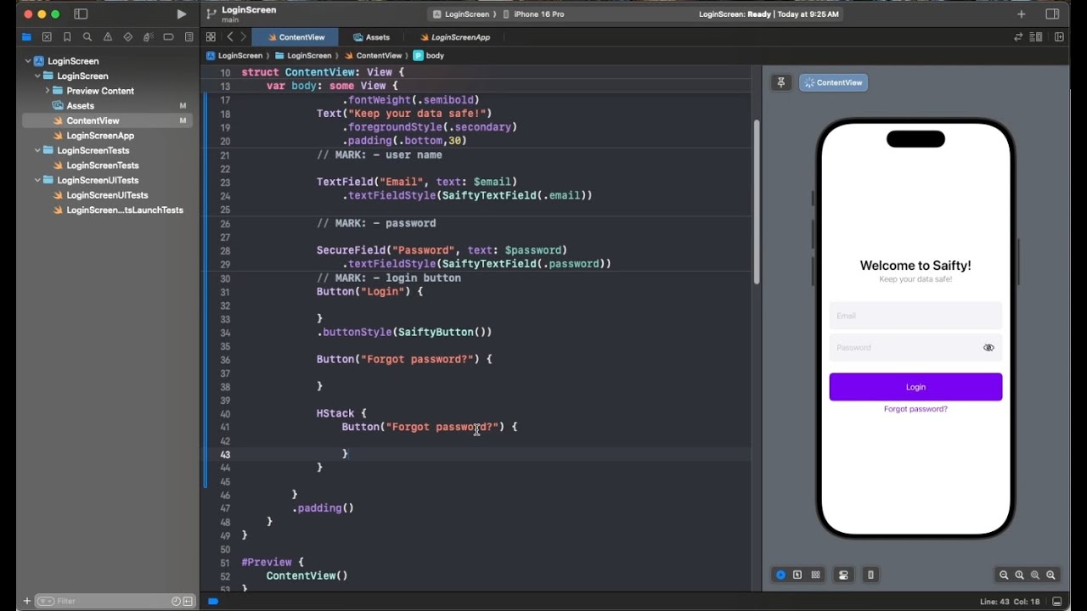1087x611 pixels.
Task: Enable Live preview mode
Action: (780, 575)
